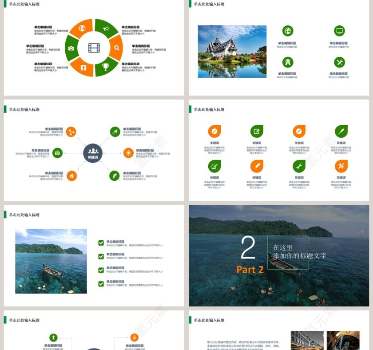373x350 pixels.
Task: Click the 在这里添加你的标题文字 title text
Action: (x=299, y=252)
